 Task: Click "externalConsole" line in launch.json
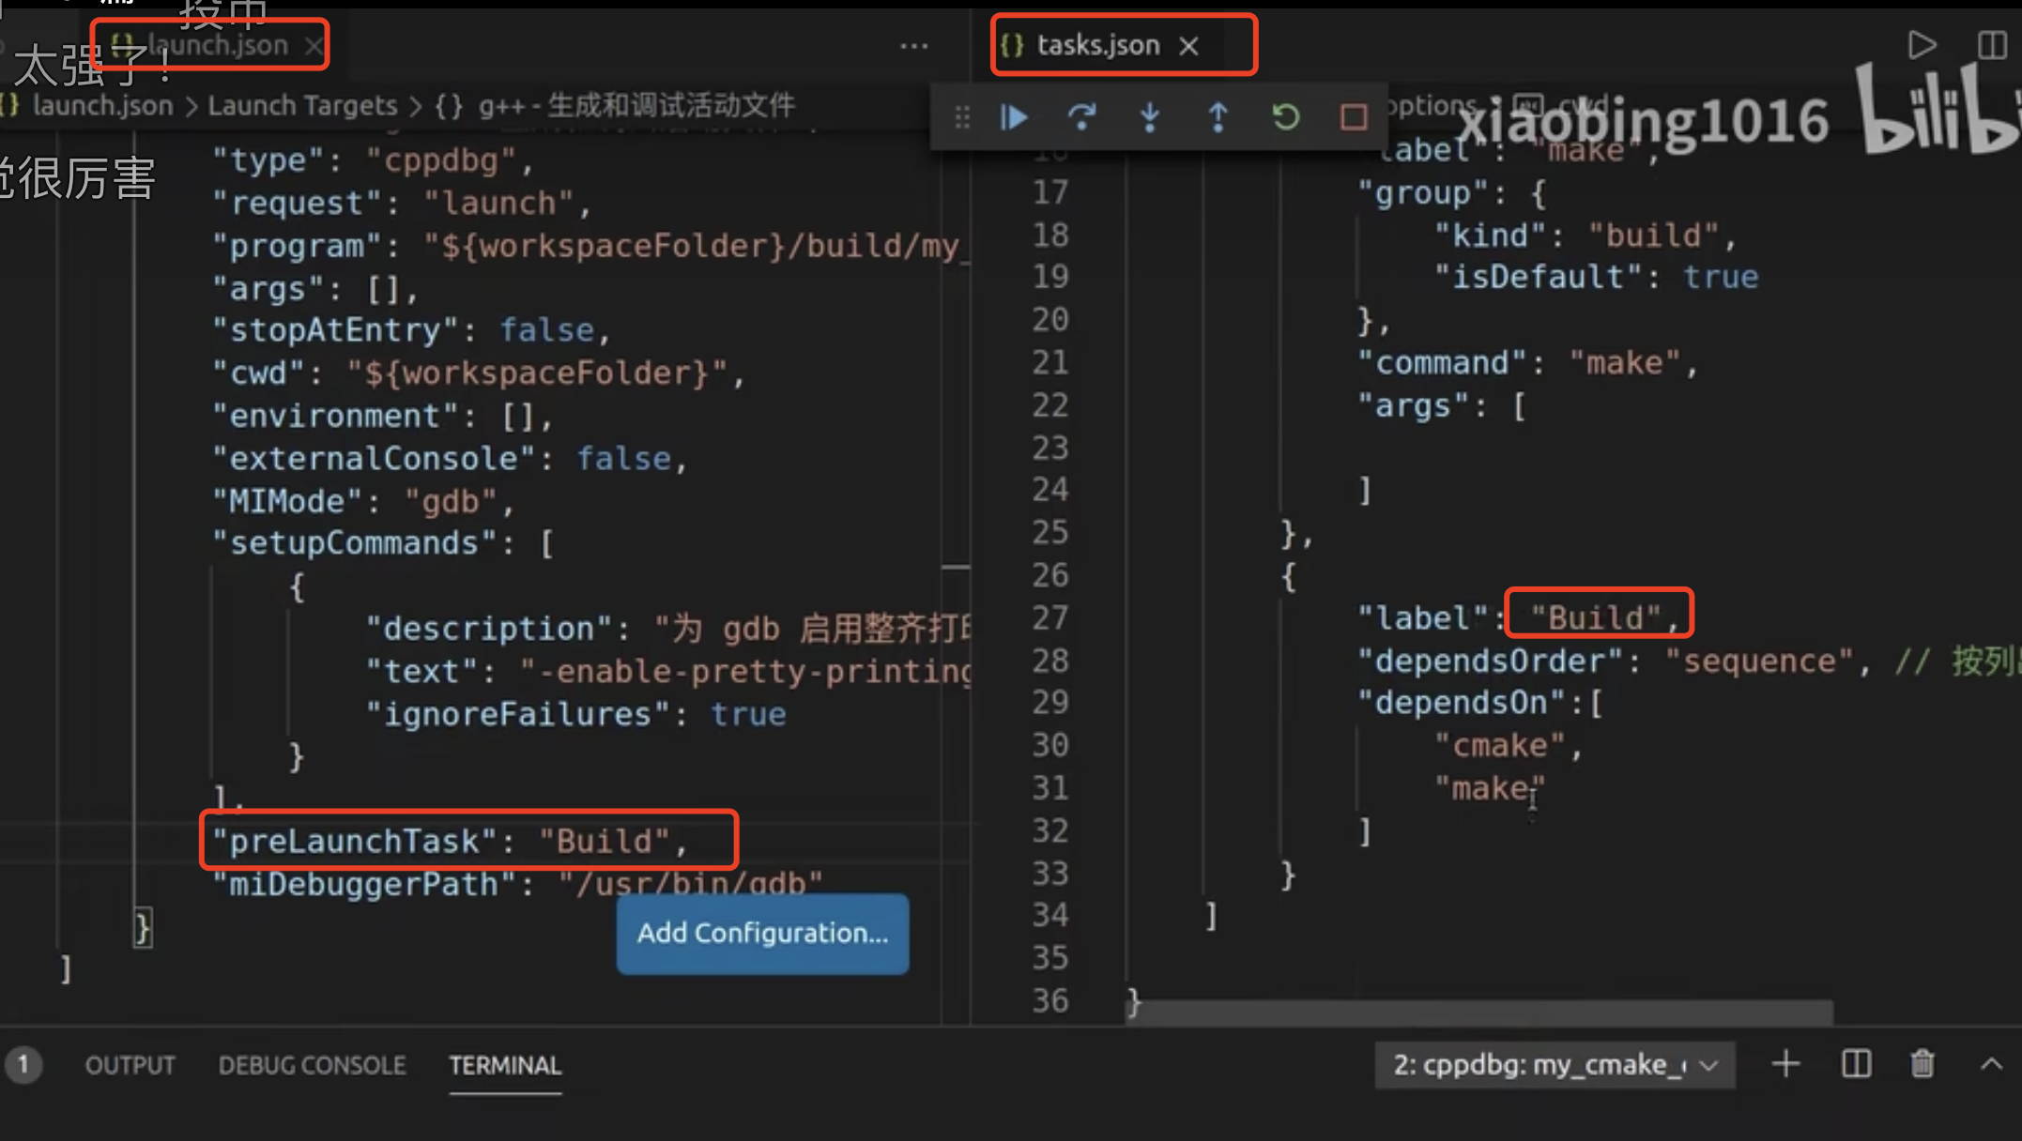pos(450,459)
